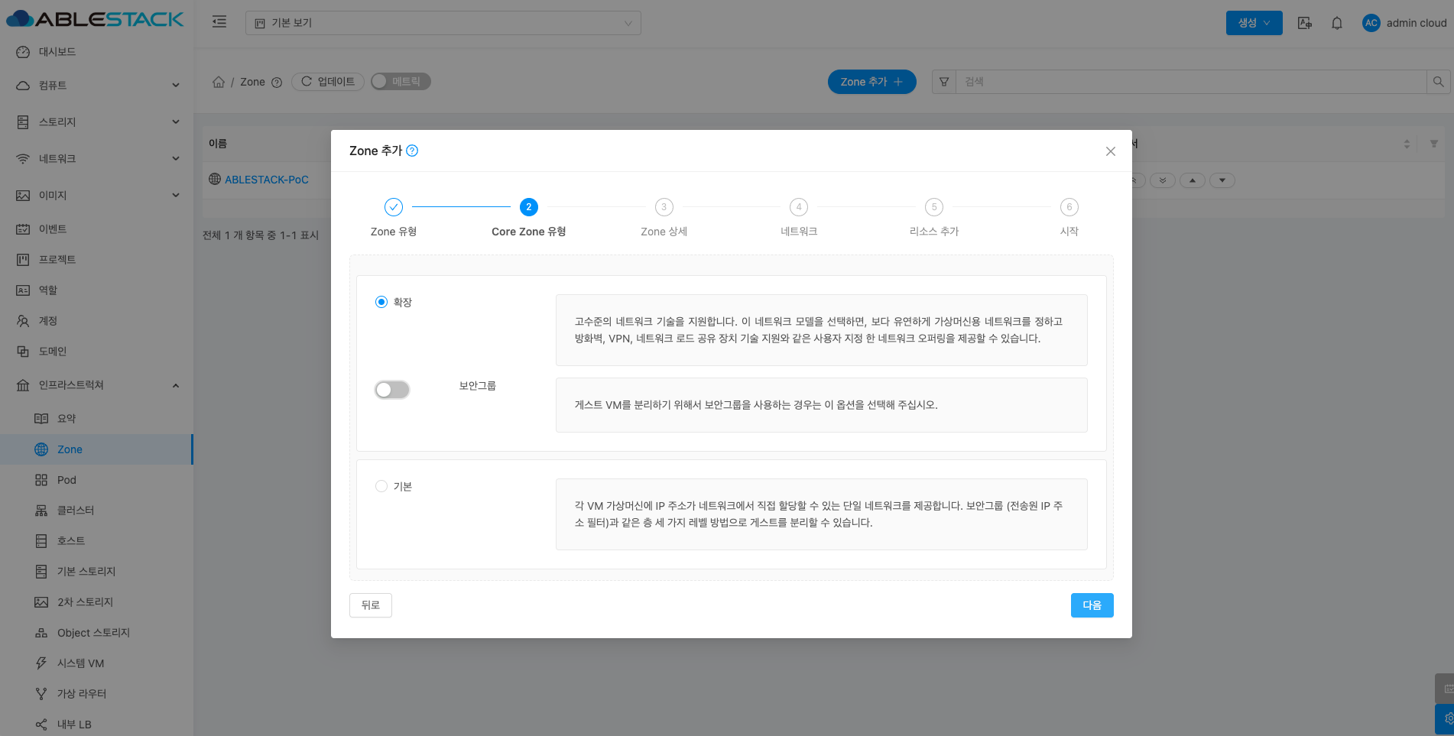Click the Zone 추가 button
The width and height of the screenshot is (1454, 736).
point(872,82)
